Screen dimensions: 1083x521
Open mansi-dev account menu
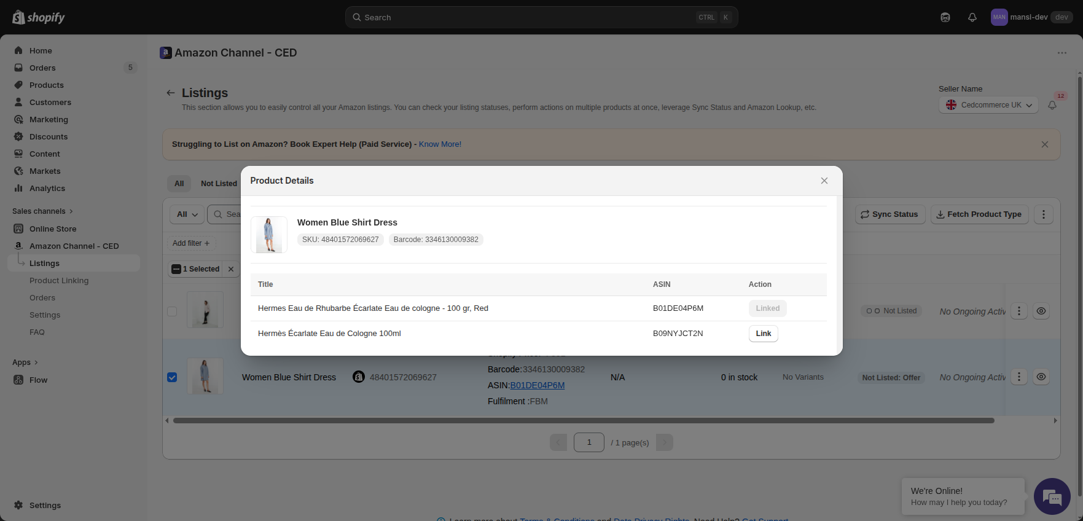click(1031, 17)
